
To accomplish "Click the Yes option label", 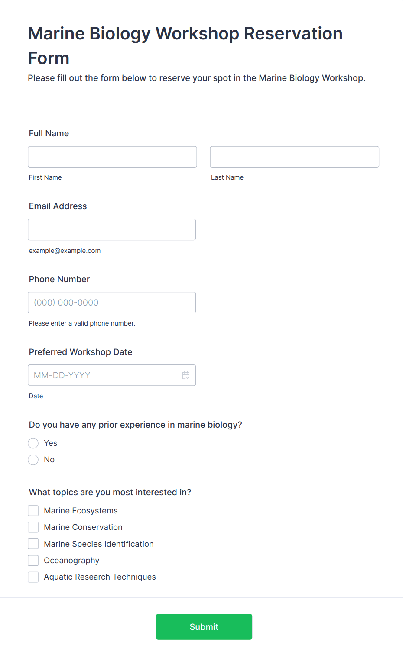I will click(x=51, y=443).
